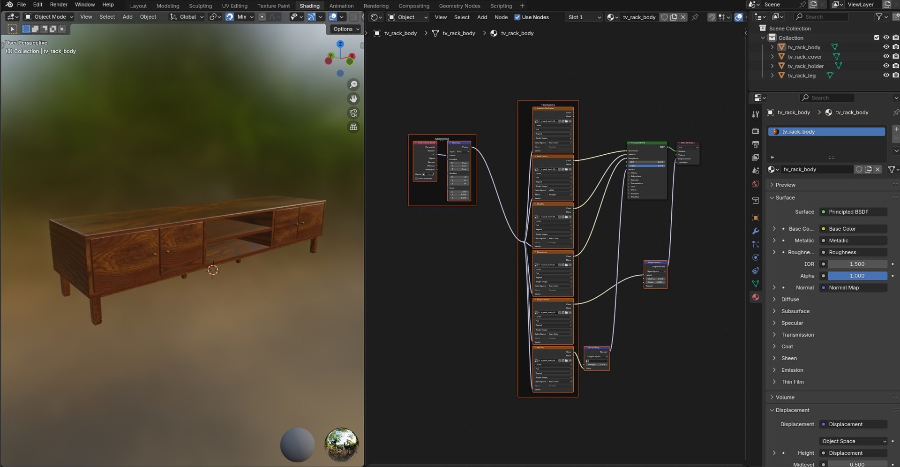Expand the tv_rack_leg outliner item
Image resolution: width=900 pixels, height=467 pixels.
pyautogui.click(x=772, y=75)
